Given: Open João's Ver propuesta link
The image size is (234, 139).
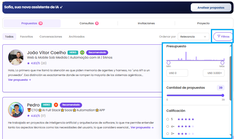Looking at the screenshot, I should (19, 80).
